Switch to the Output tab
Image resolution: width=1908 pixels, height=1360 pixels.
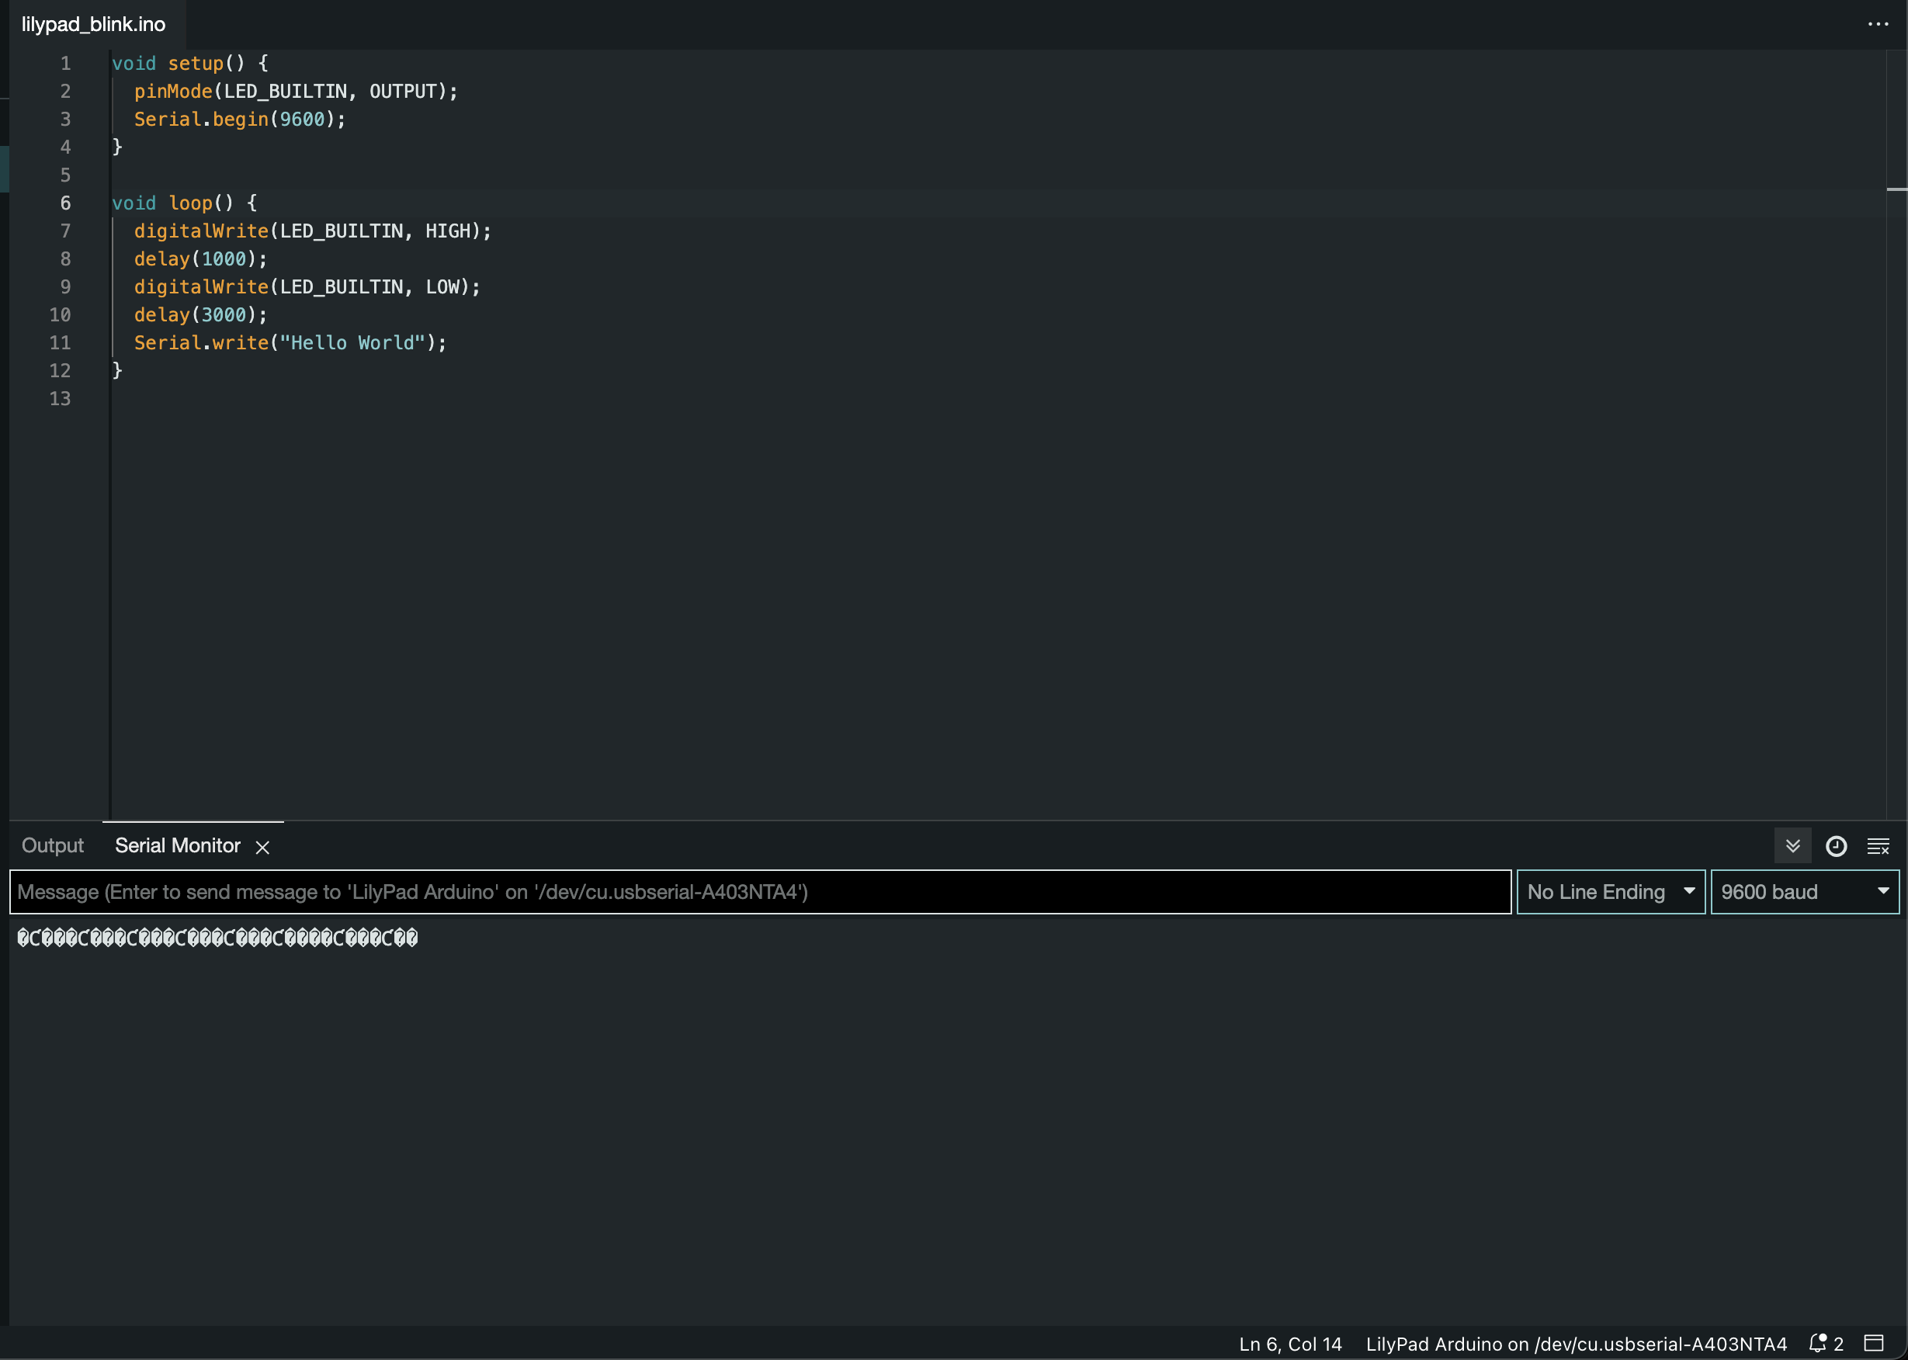pos(53,846)
